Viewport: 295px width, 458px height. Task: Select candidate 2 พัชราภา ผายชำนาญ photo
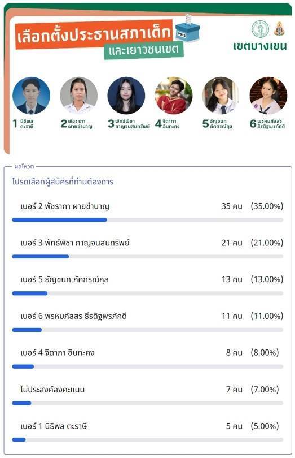[79, 96]
